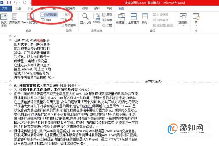Toggle the Gridlines (网格线) checkbox
The image size is (219, 146).
click(62, 20)
